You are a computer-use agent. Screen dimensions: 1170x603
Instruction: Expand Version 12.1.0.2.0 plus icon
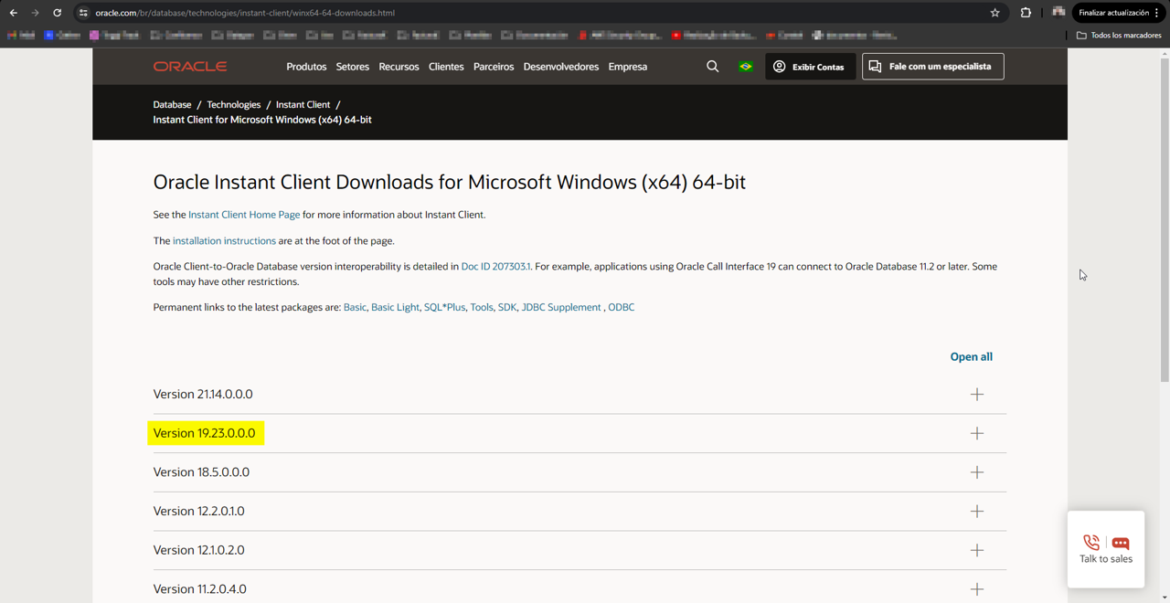pos(977,550)
